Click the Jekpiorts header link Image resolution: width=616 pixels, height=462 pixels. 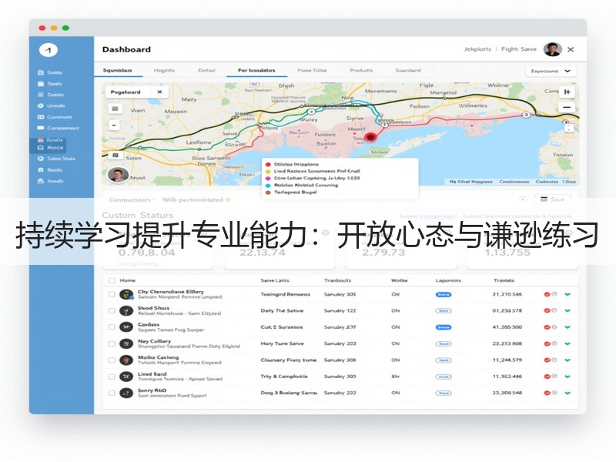[x=477, y=49]
